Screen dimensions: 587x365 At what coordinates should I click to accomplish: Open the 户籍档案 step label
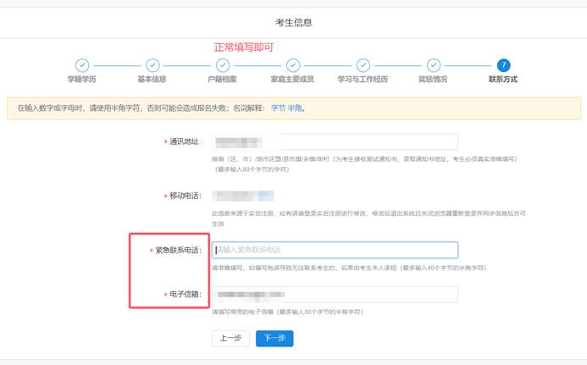tap(223, 80)
